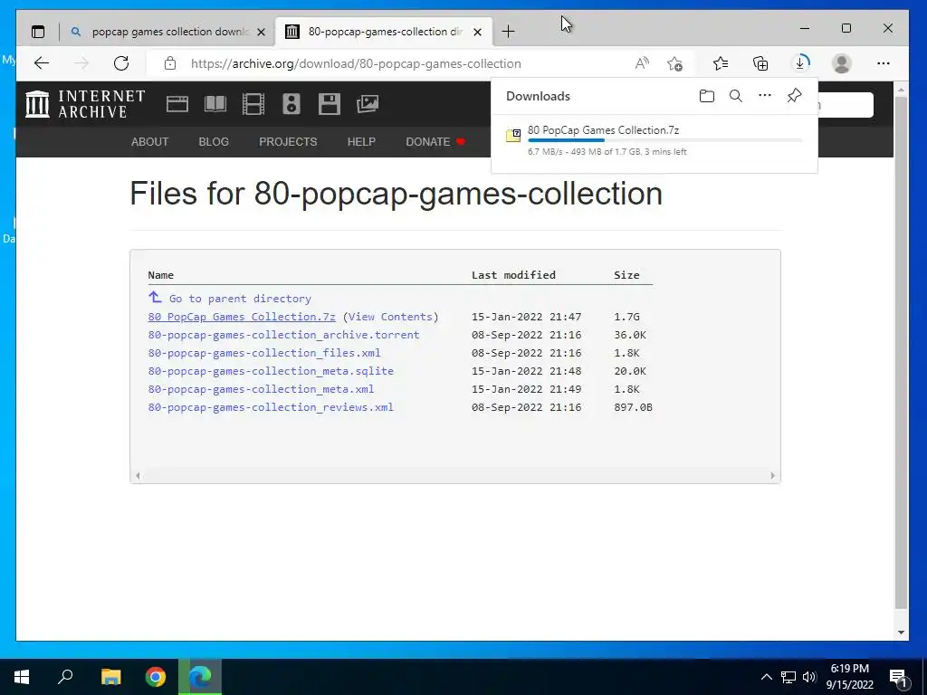Open Collections icon in toolbar

(x=760, y=63)
